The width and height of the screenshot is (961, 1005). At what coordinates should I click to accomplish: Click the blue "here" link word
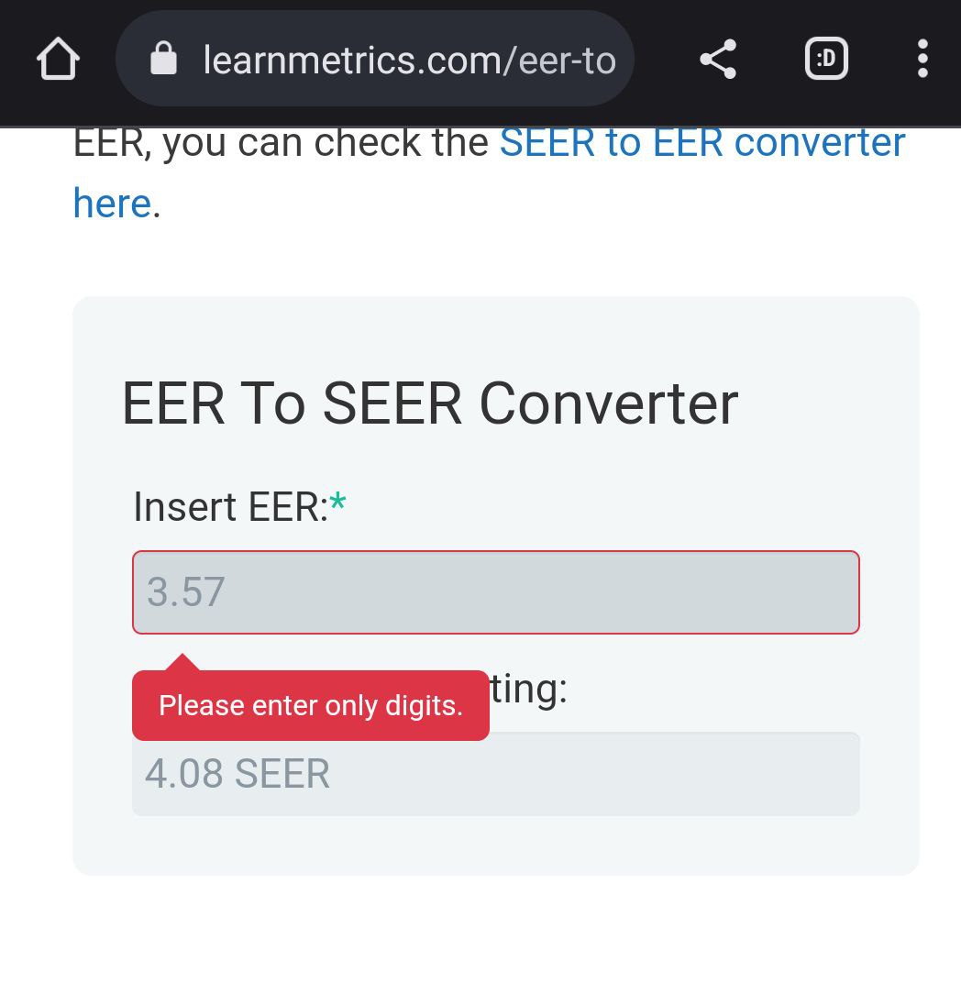coord(112,204)
